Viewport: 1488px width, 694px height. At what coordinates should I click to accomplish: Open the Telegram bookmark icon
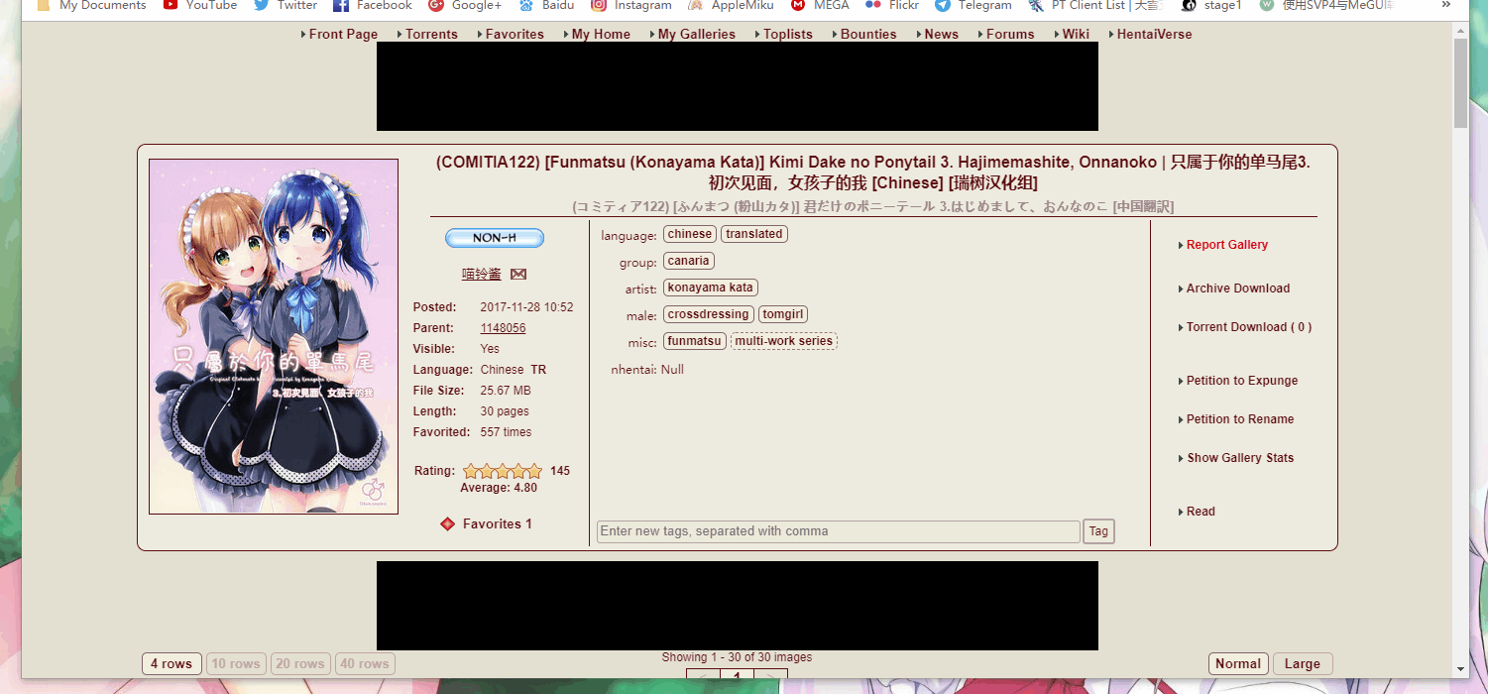click(x=943, y=5)
